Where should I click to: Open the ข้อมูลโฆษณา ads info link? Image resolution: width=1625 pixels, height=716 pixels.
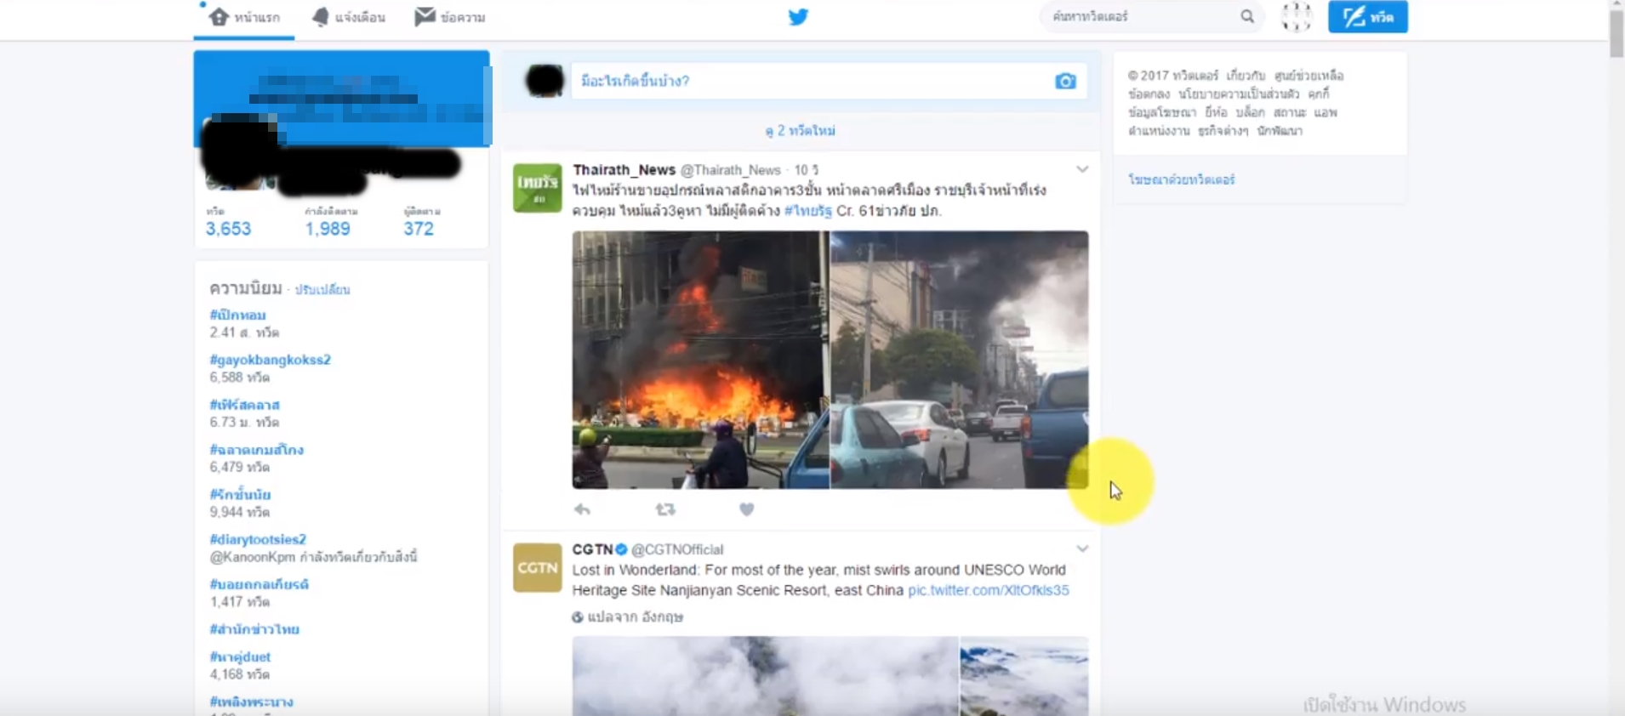[x=1162, y=112]
